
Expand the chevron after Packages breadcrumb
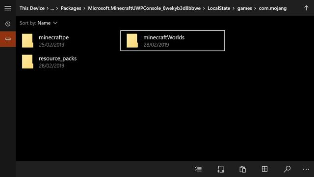(84, 8)
